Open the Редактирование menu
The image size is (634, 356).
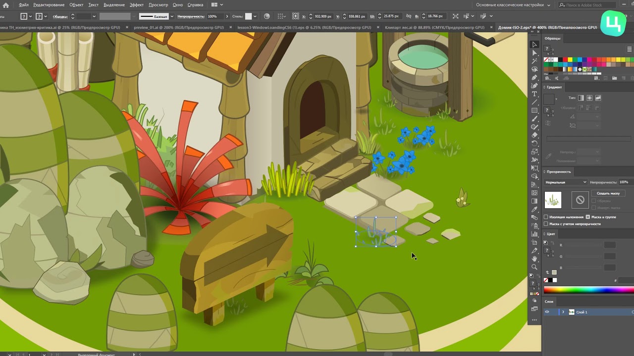[x=49, y=5]
